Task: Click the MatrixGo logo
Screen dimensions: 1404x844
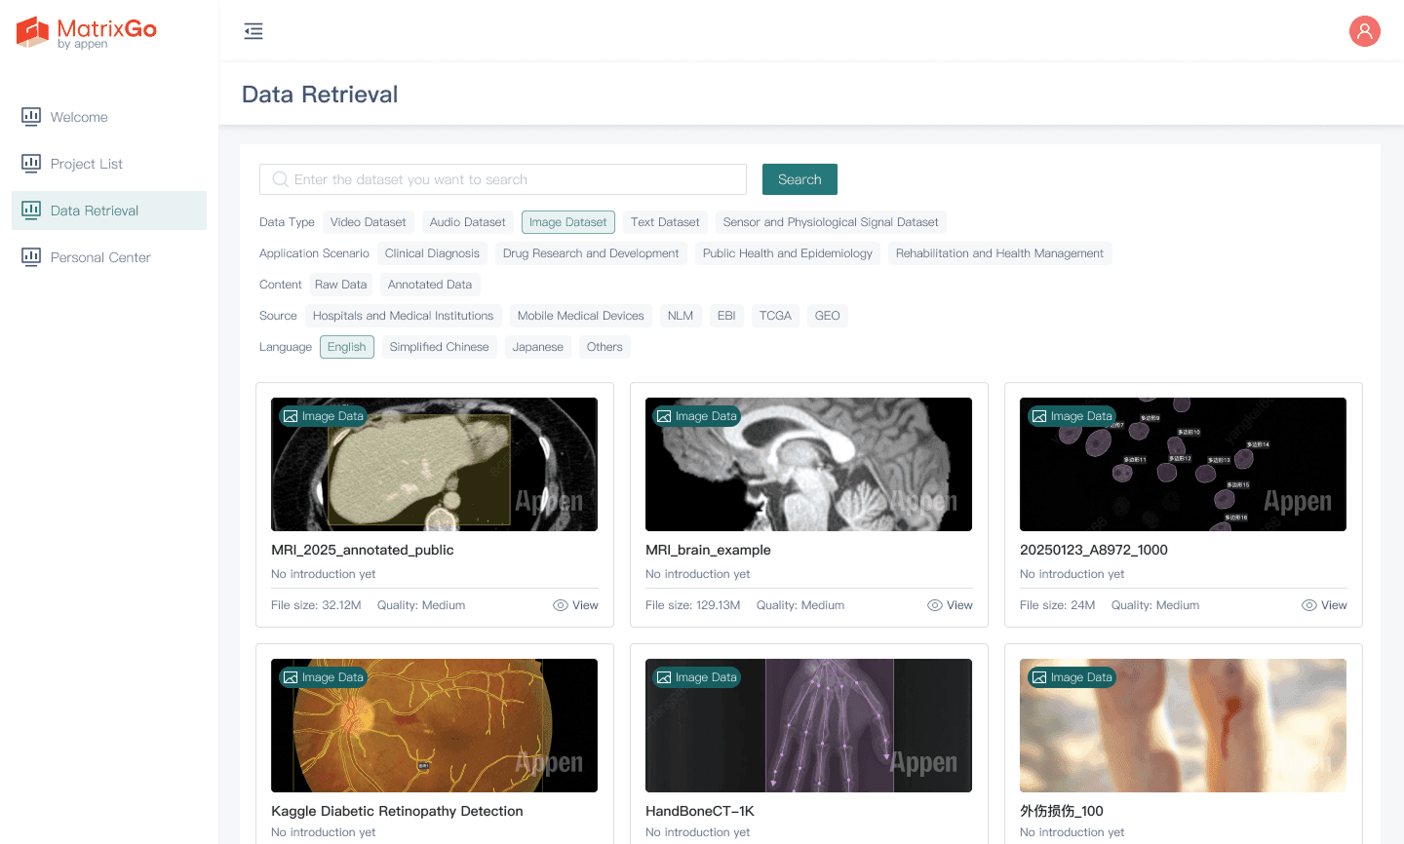Action: (86, 32)
